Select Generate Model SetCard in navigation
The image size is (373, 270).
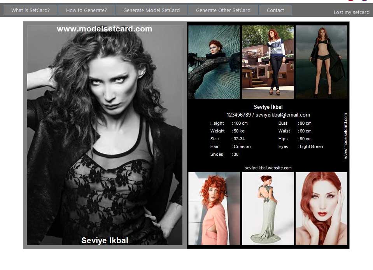pyautogui.click(x=151, y=10)
